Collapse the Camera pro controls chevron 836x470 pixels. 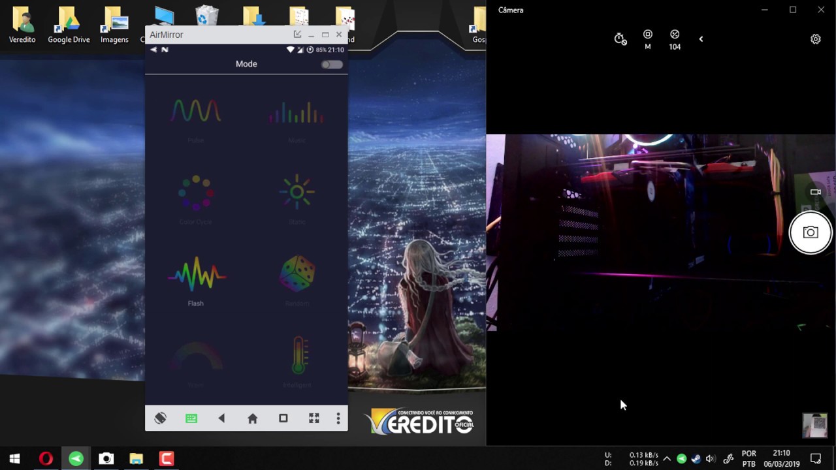[x=701, y=39]
